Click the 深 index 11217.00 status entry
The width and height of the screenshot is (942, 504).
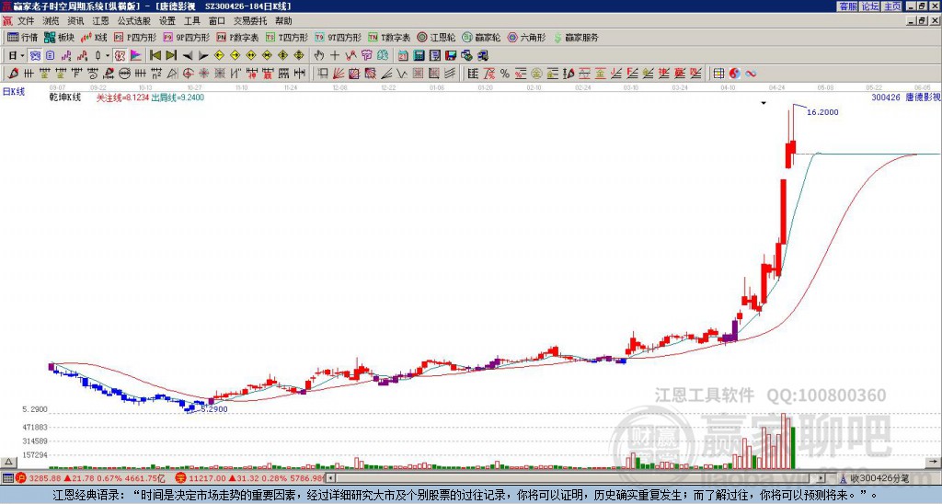click(249, 478)
